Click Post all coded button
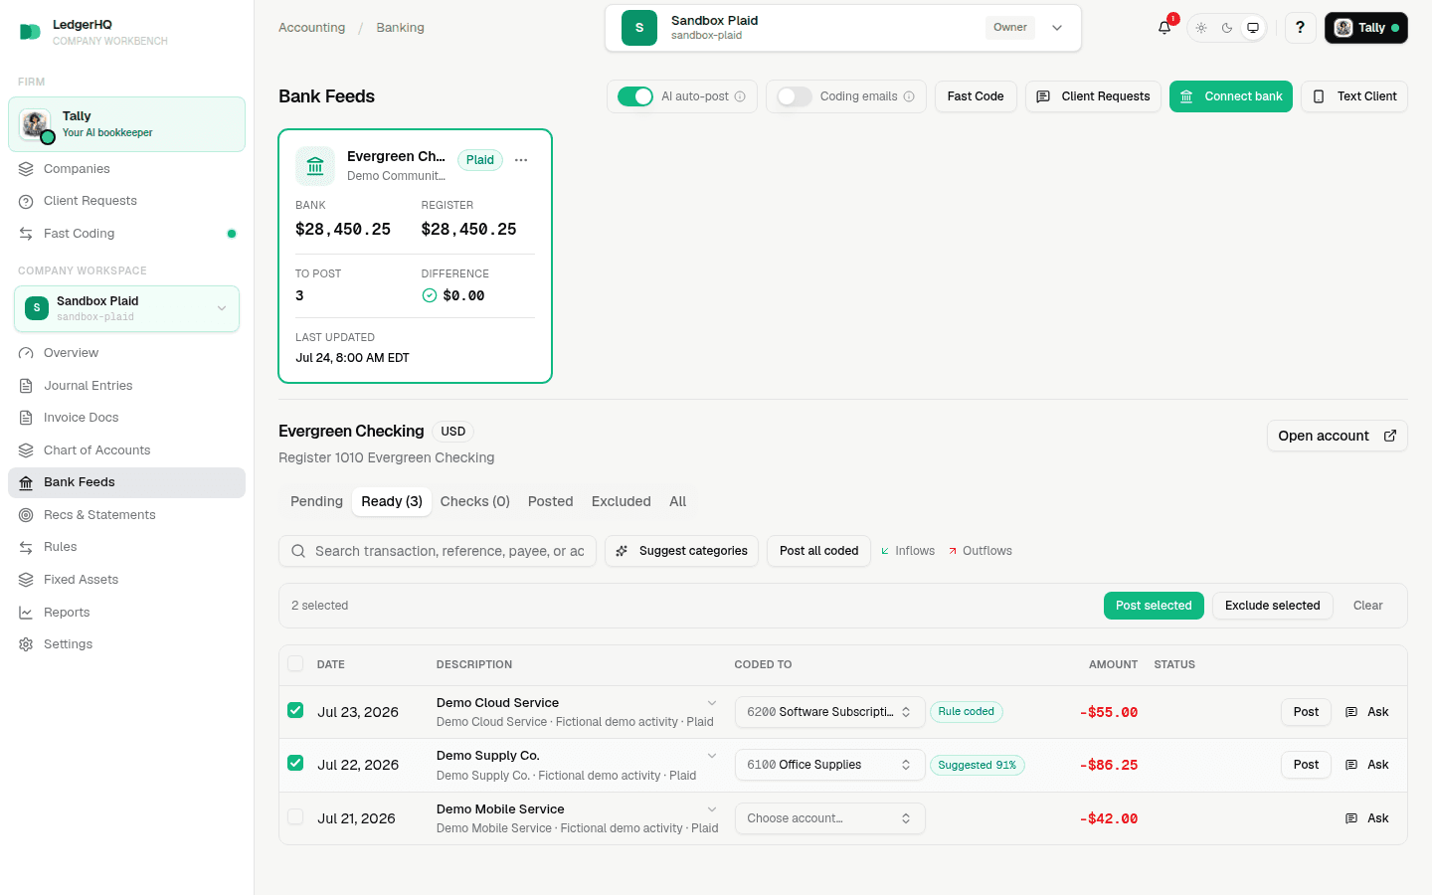 coord(818,551)
